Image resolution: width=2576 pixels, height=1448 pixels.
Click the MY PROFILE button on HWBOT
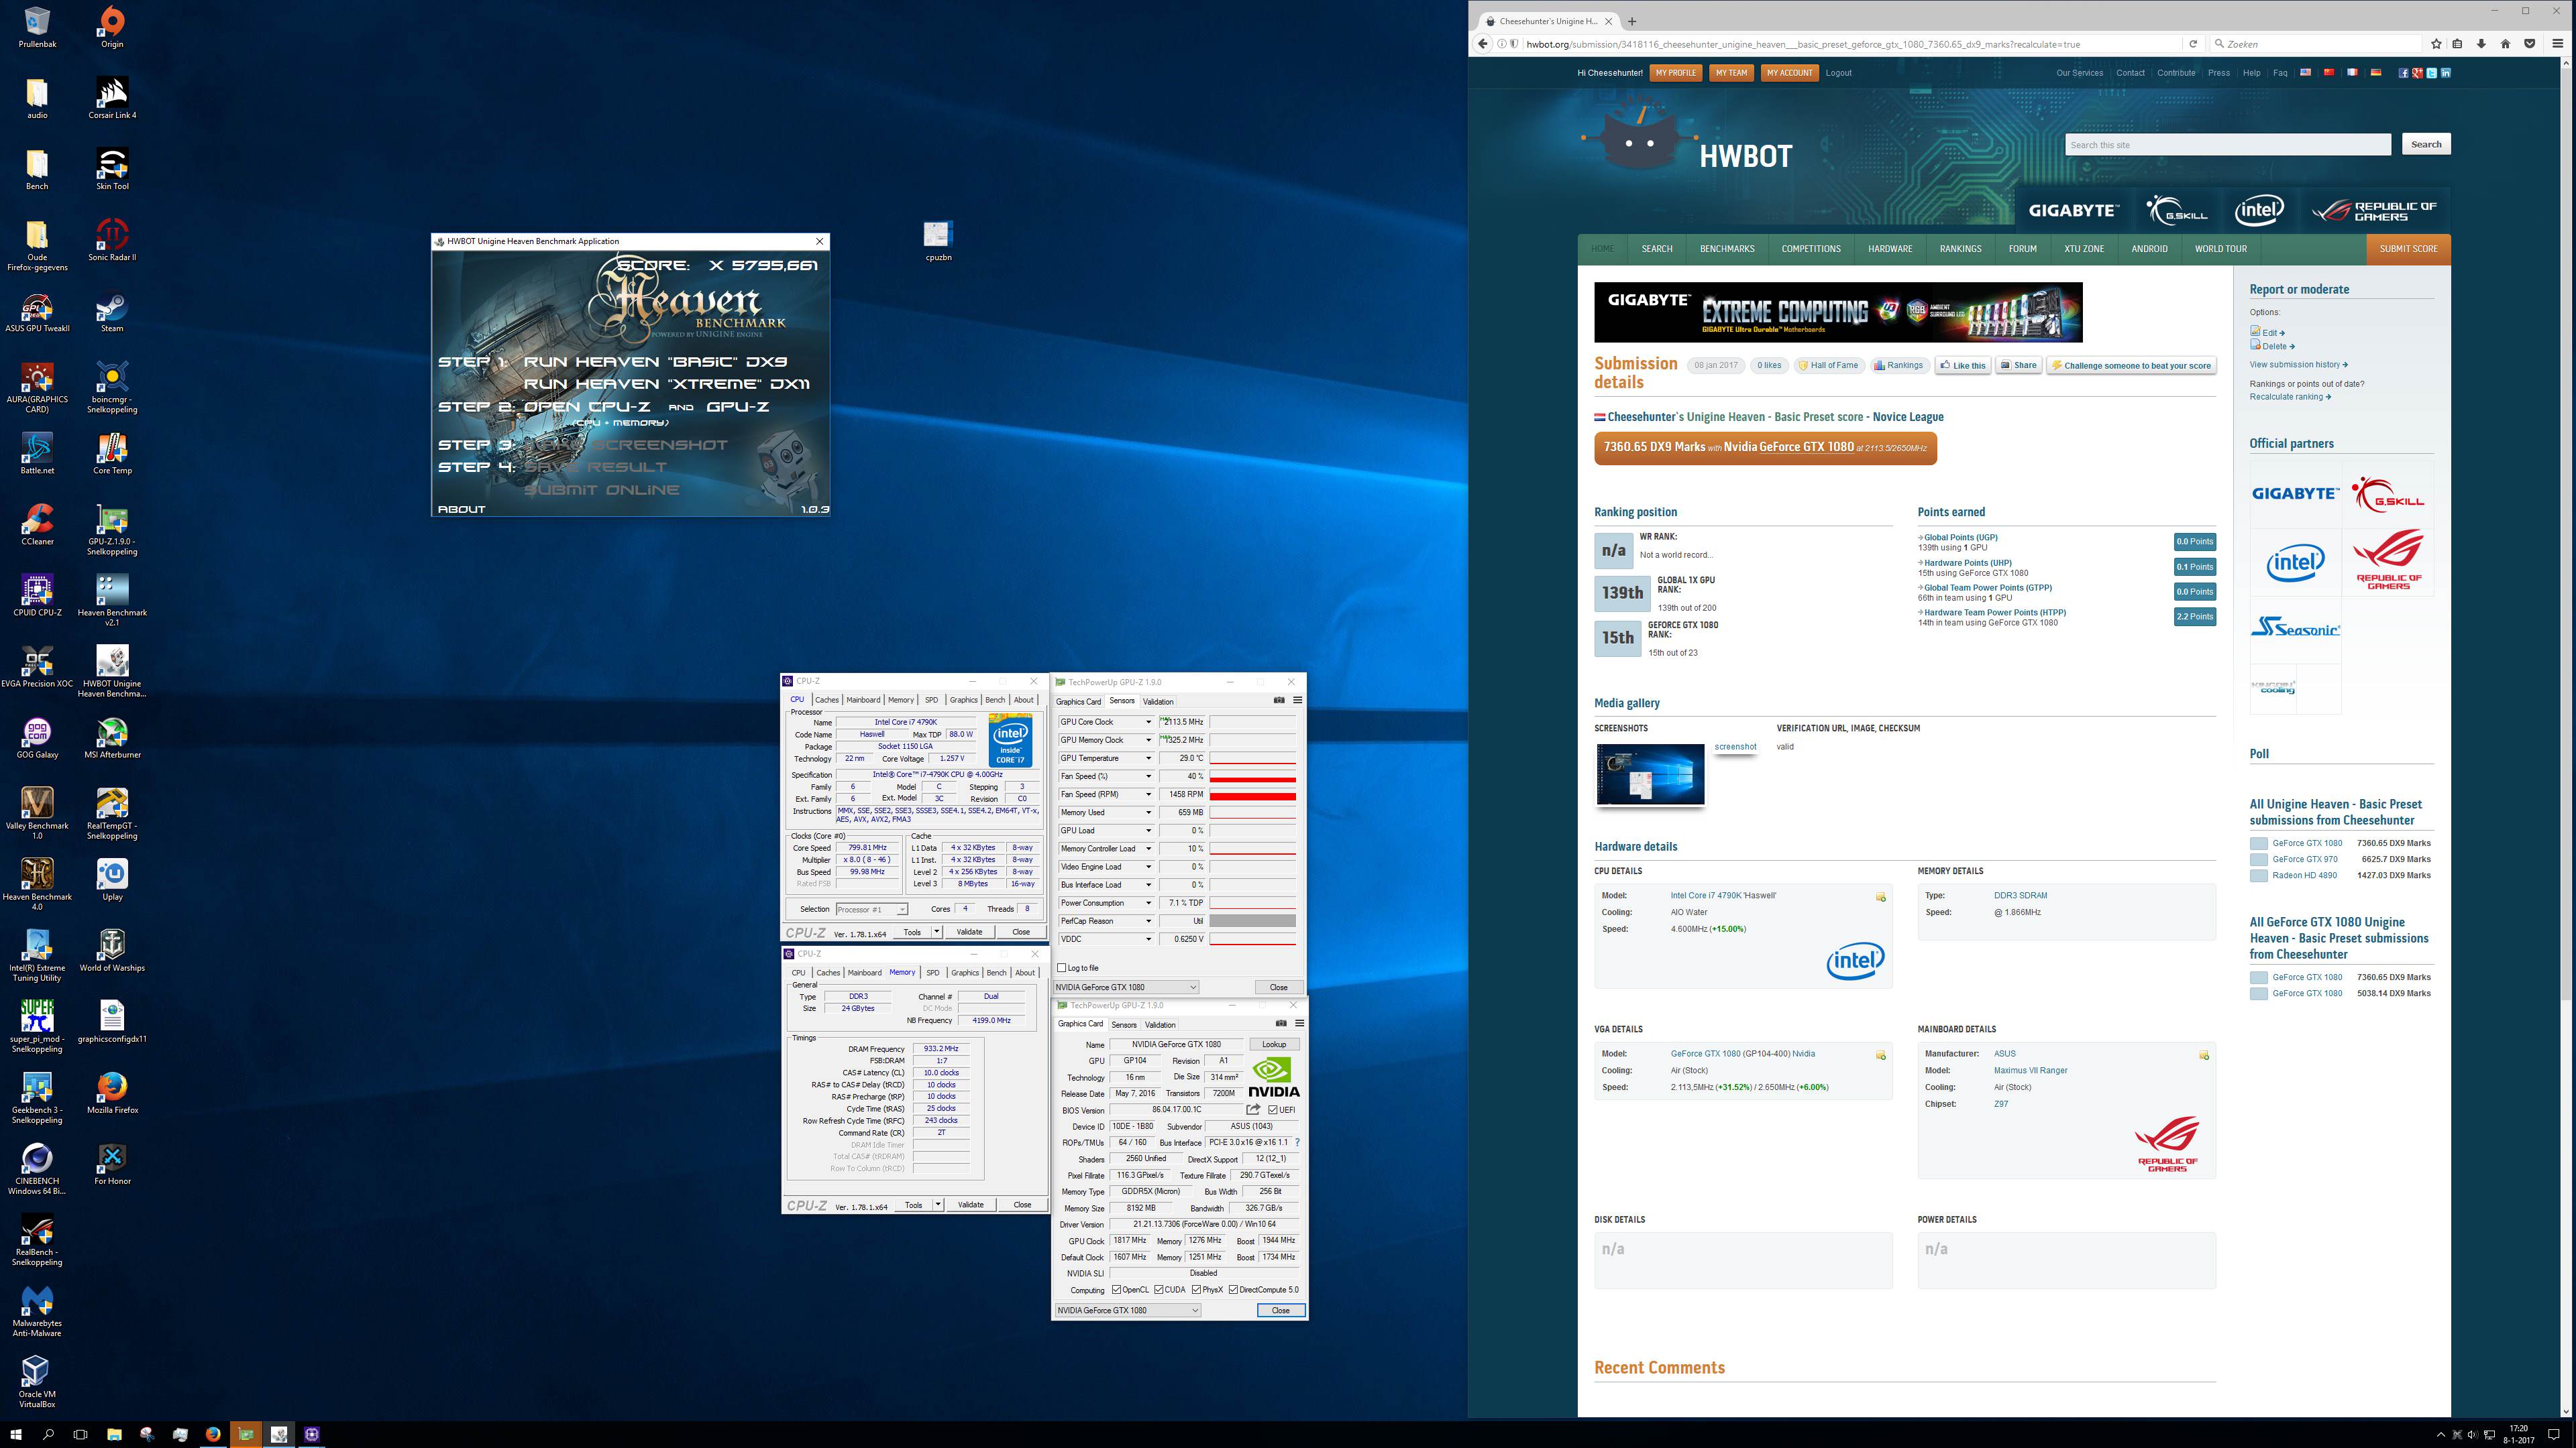coord(1675,73)
